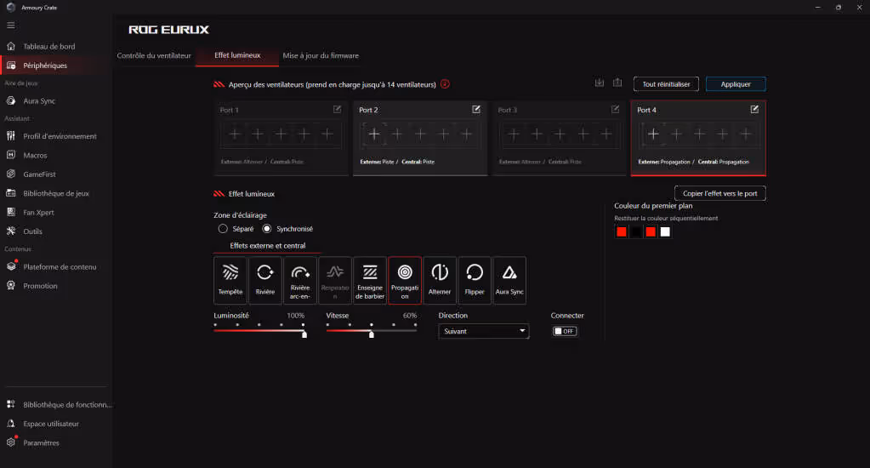Open Bibliothèque de jeux

(x=55, y=193)
